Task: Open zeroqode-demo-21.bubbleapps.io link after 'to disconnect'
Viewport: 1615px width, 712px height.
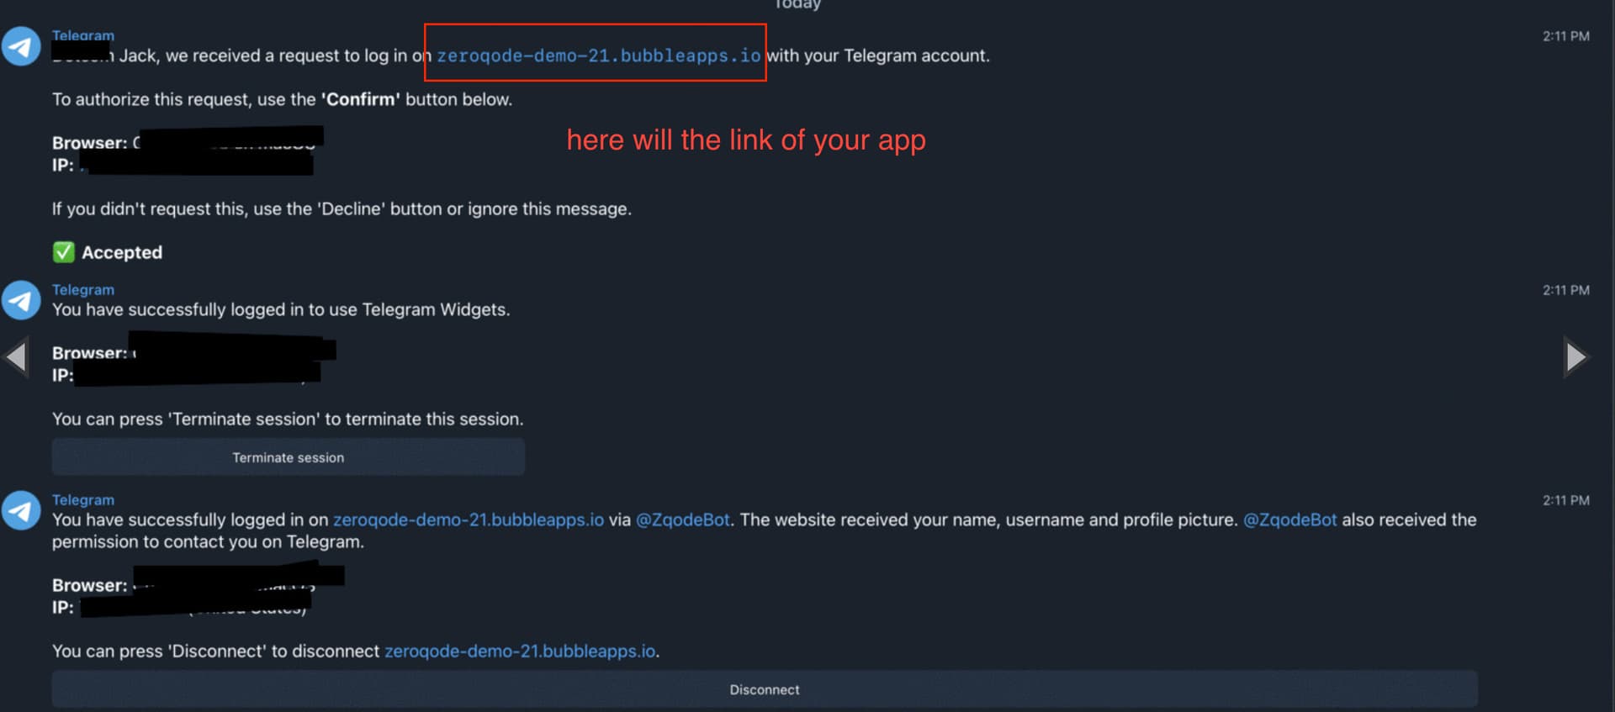Action: [520, 651]
